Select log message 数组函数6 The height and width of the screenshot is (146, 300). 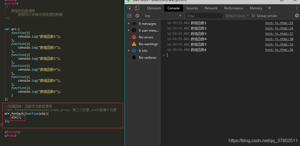(x=199, y=50)
